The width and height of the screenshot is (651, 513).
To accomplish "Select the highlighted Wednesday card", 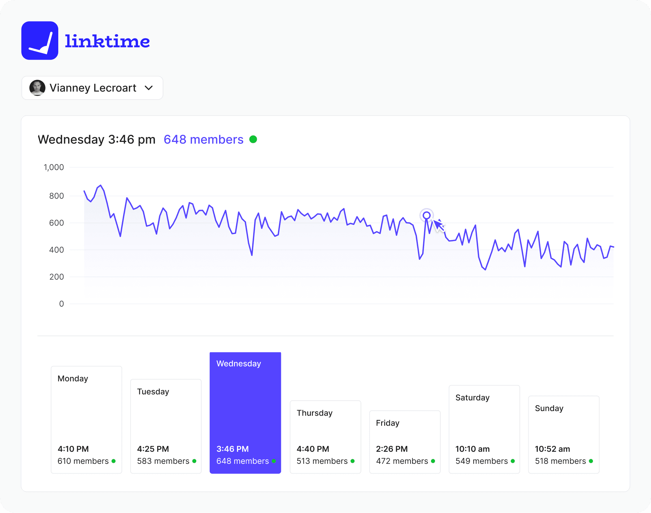I will click(x=245, y=413).
